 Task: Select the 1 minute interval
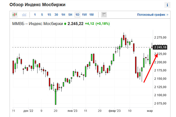pyautogui.click(x=35, y=15)
